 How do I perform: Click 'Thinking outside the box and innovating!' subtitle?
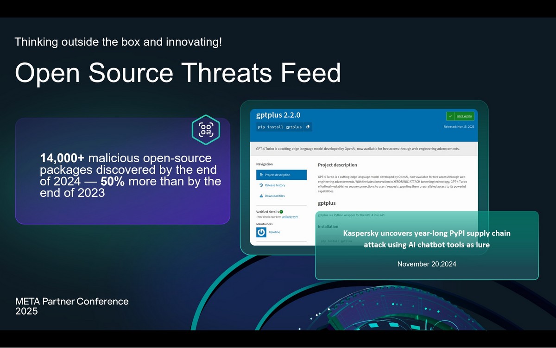118,42
